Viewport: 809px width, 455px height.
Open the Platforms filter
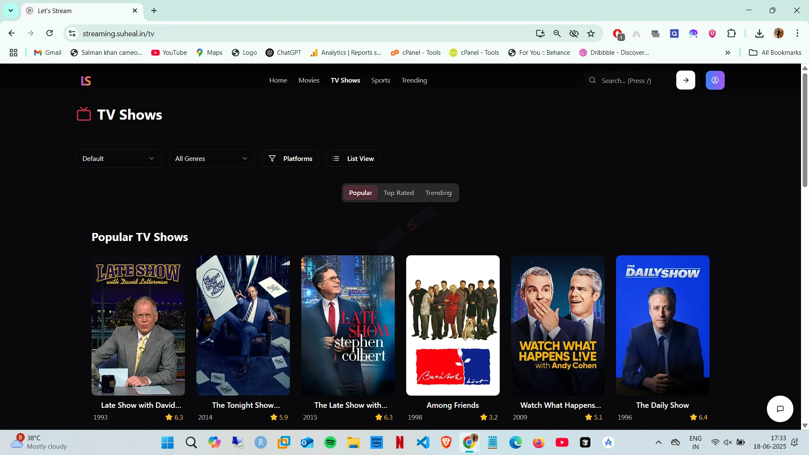[x=290, y=158]
